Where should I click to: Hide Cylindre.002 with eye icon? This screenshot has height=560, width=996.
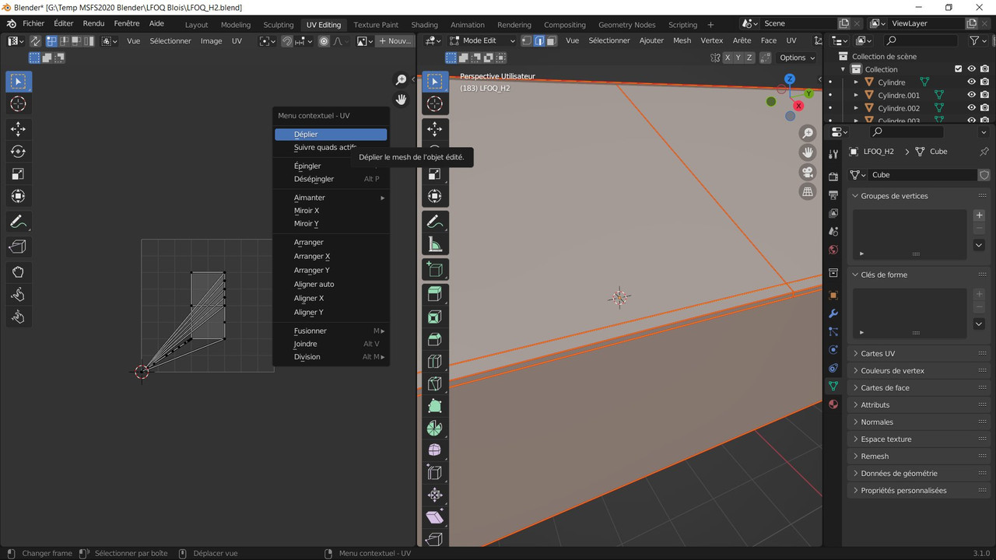coord(971,108)
